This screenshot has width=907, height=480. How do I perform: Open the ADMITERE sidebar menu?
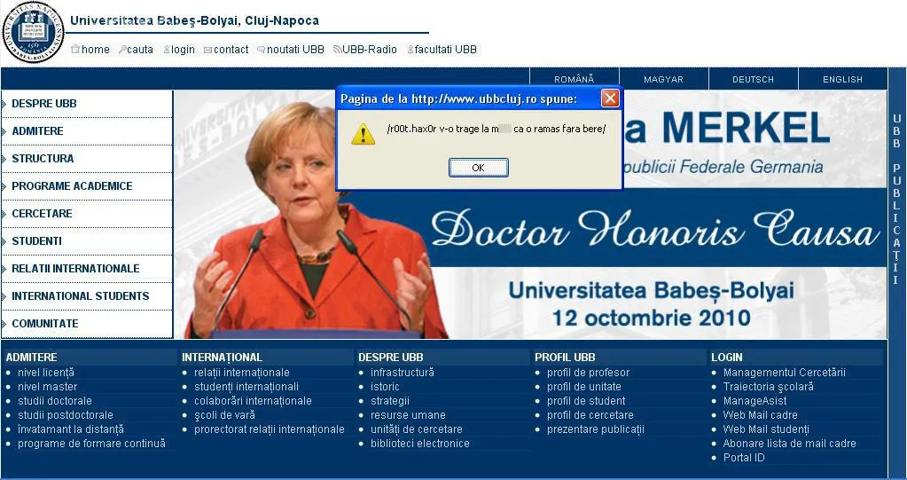[37, 131]
